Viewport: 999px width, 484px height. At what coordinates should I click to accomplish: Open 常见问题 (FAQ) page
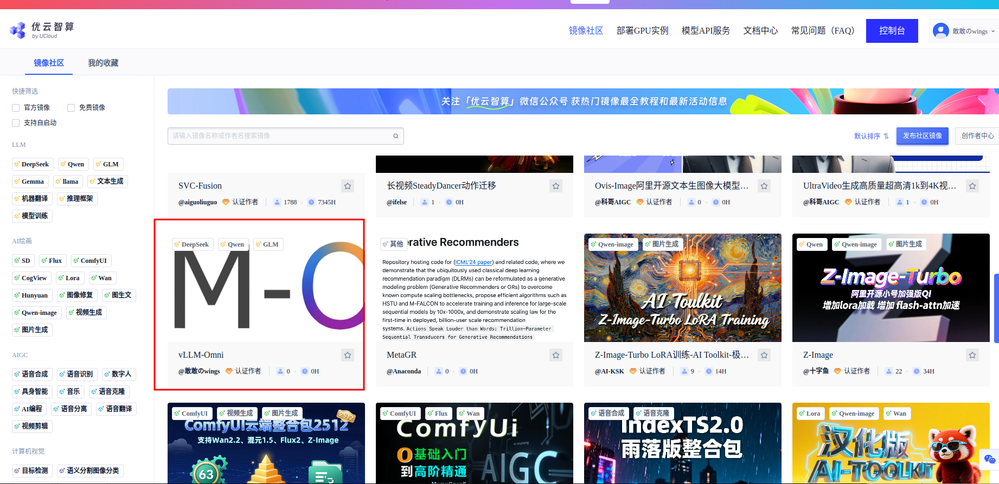click(823, 31)
